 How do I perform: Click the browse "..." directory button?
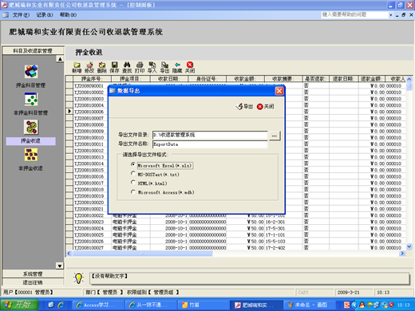point(275,136)
